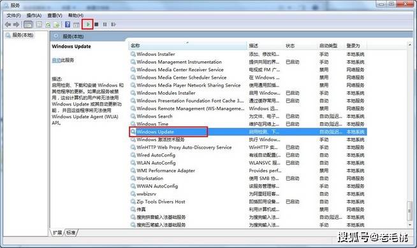Toggle the show/hide console tree icon
This screenshot has height=248, width=417.
(28, 25)
